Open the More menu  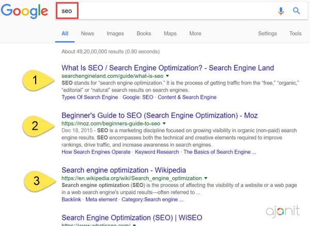195,33
